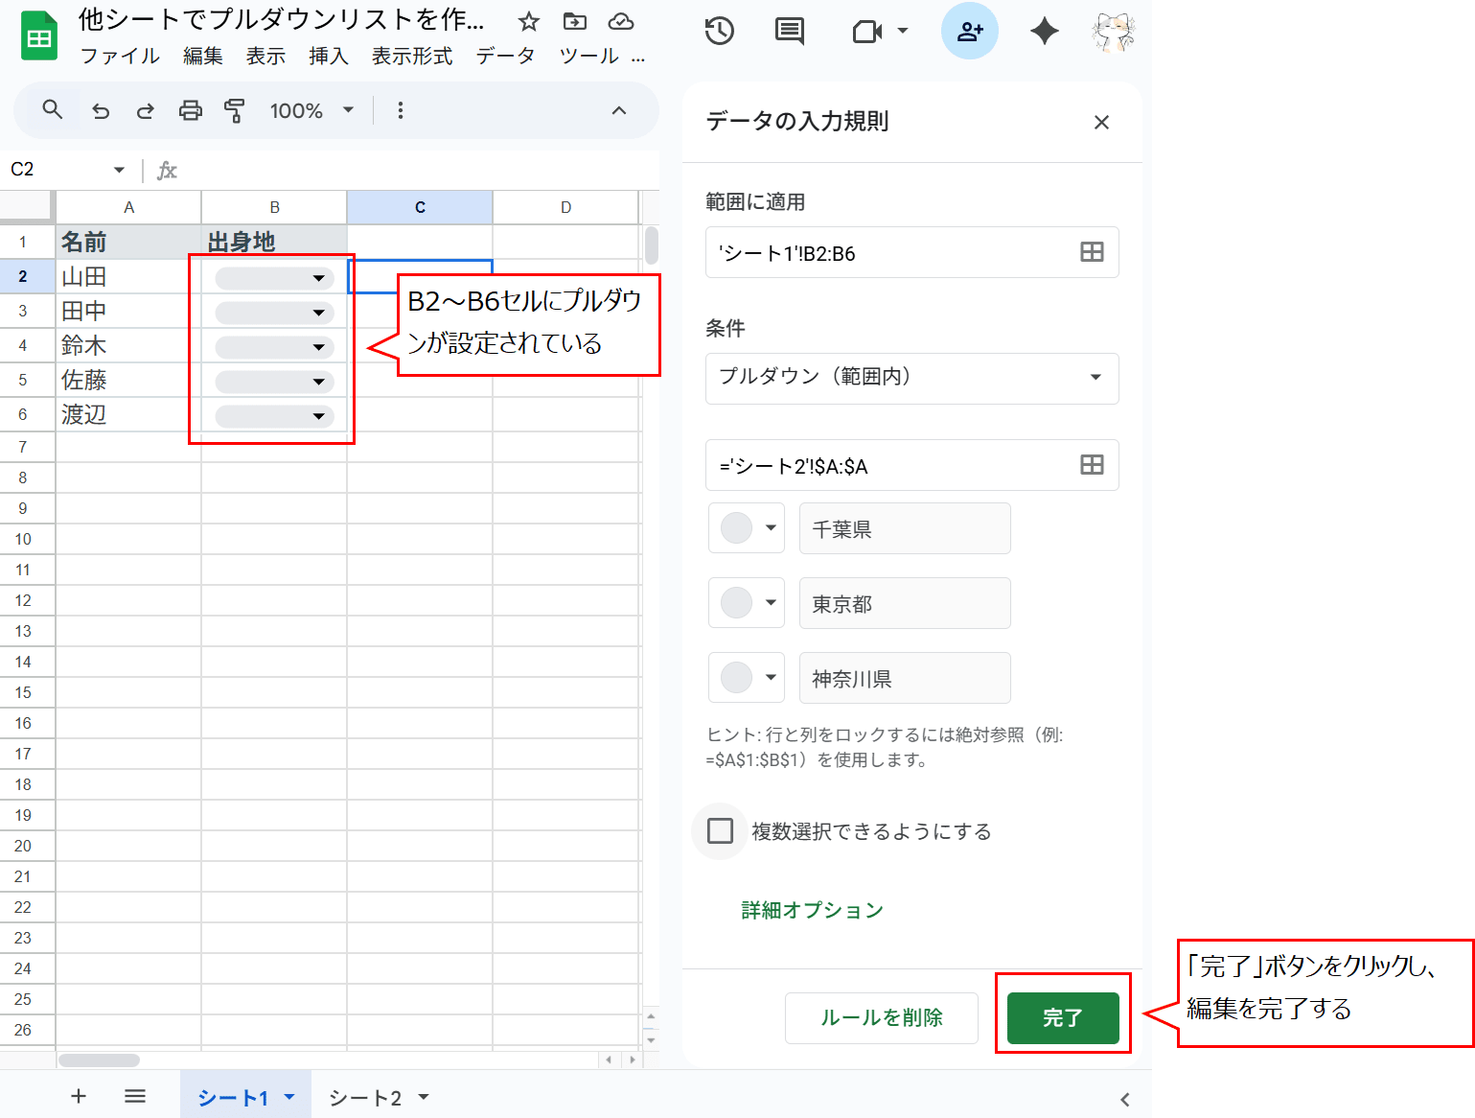Open the zoom level 100% dropdown
Image resolution: width=1475 pixels, height=1118 pixels.
tap(309, 110)
